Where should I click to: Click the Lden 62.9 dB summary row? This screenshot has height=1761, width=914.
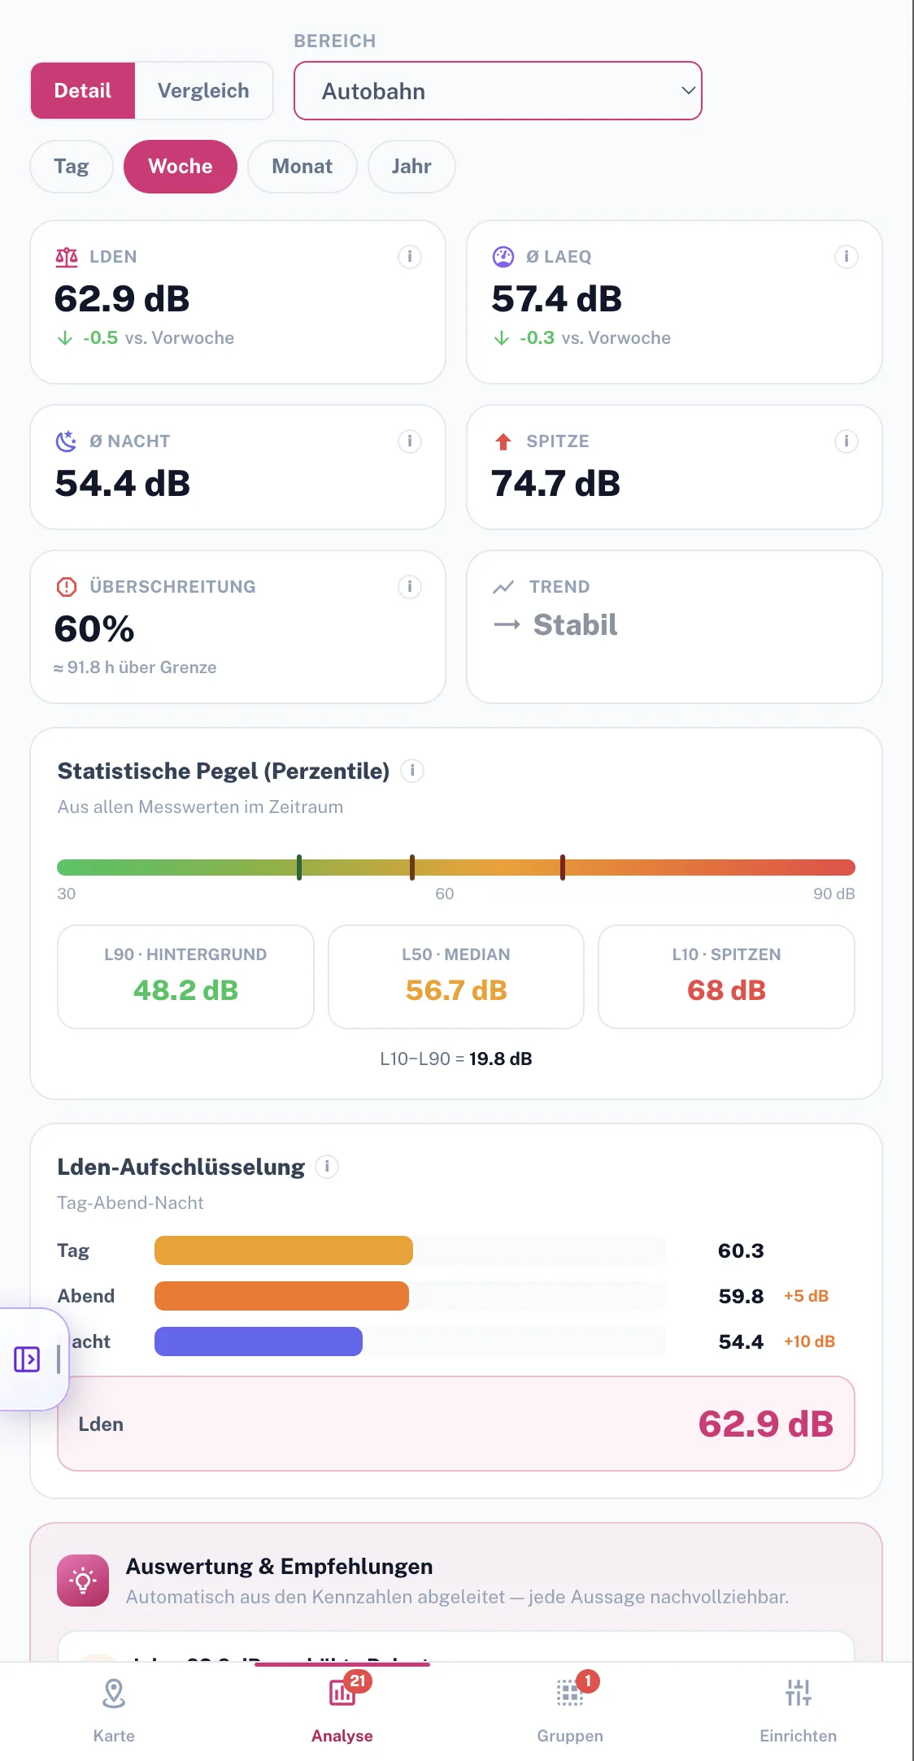pos(456,1424)
